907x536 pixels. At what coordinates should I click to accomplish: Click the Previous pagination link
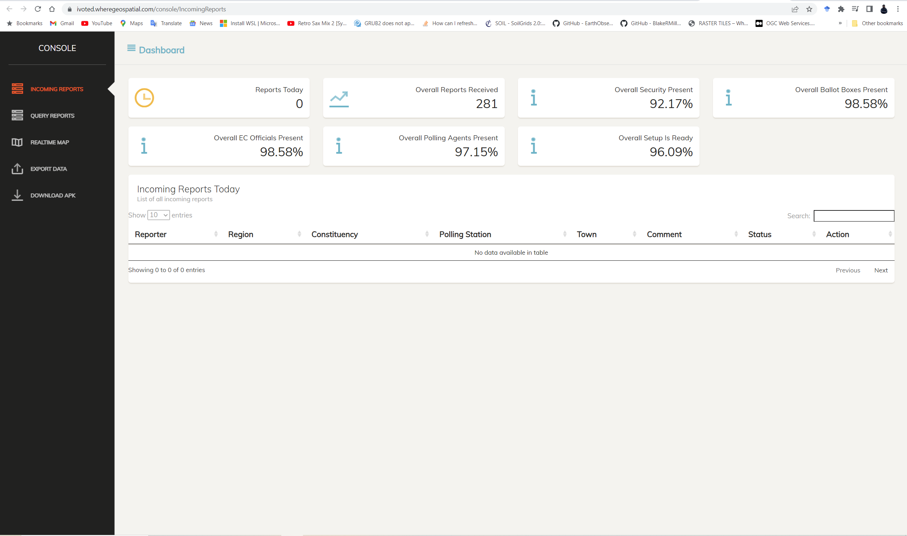point(848,270)
